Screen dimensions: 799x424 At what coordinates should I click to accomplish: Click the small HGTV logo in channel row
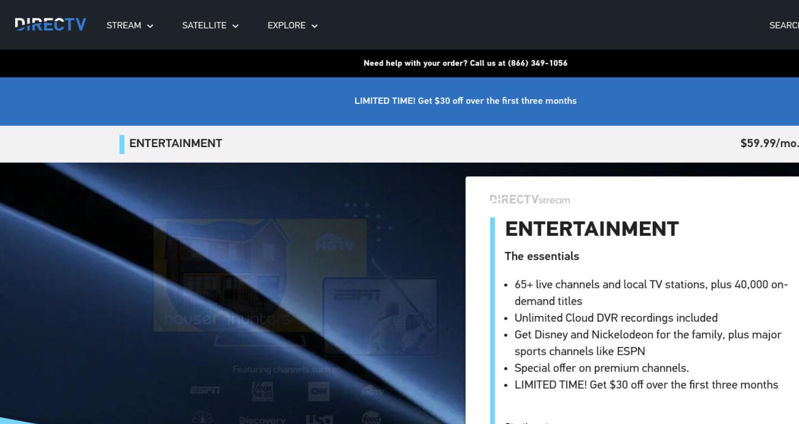[372, 392]
